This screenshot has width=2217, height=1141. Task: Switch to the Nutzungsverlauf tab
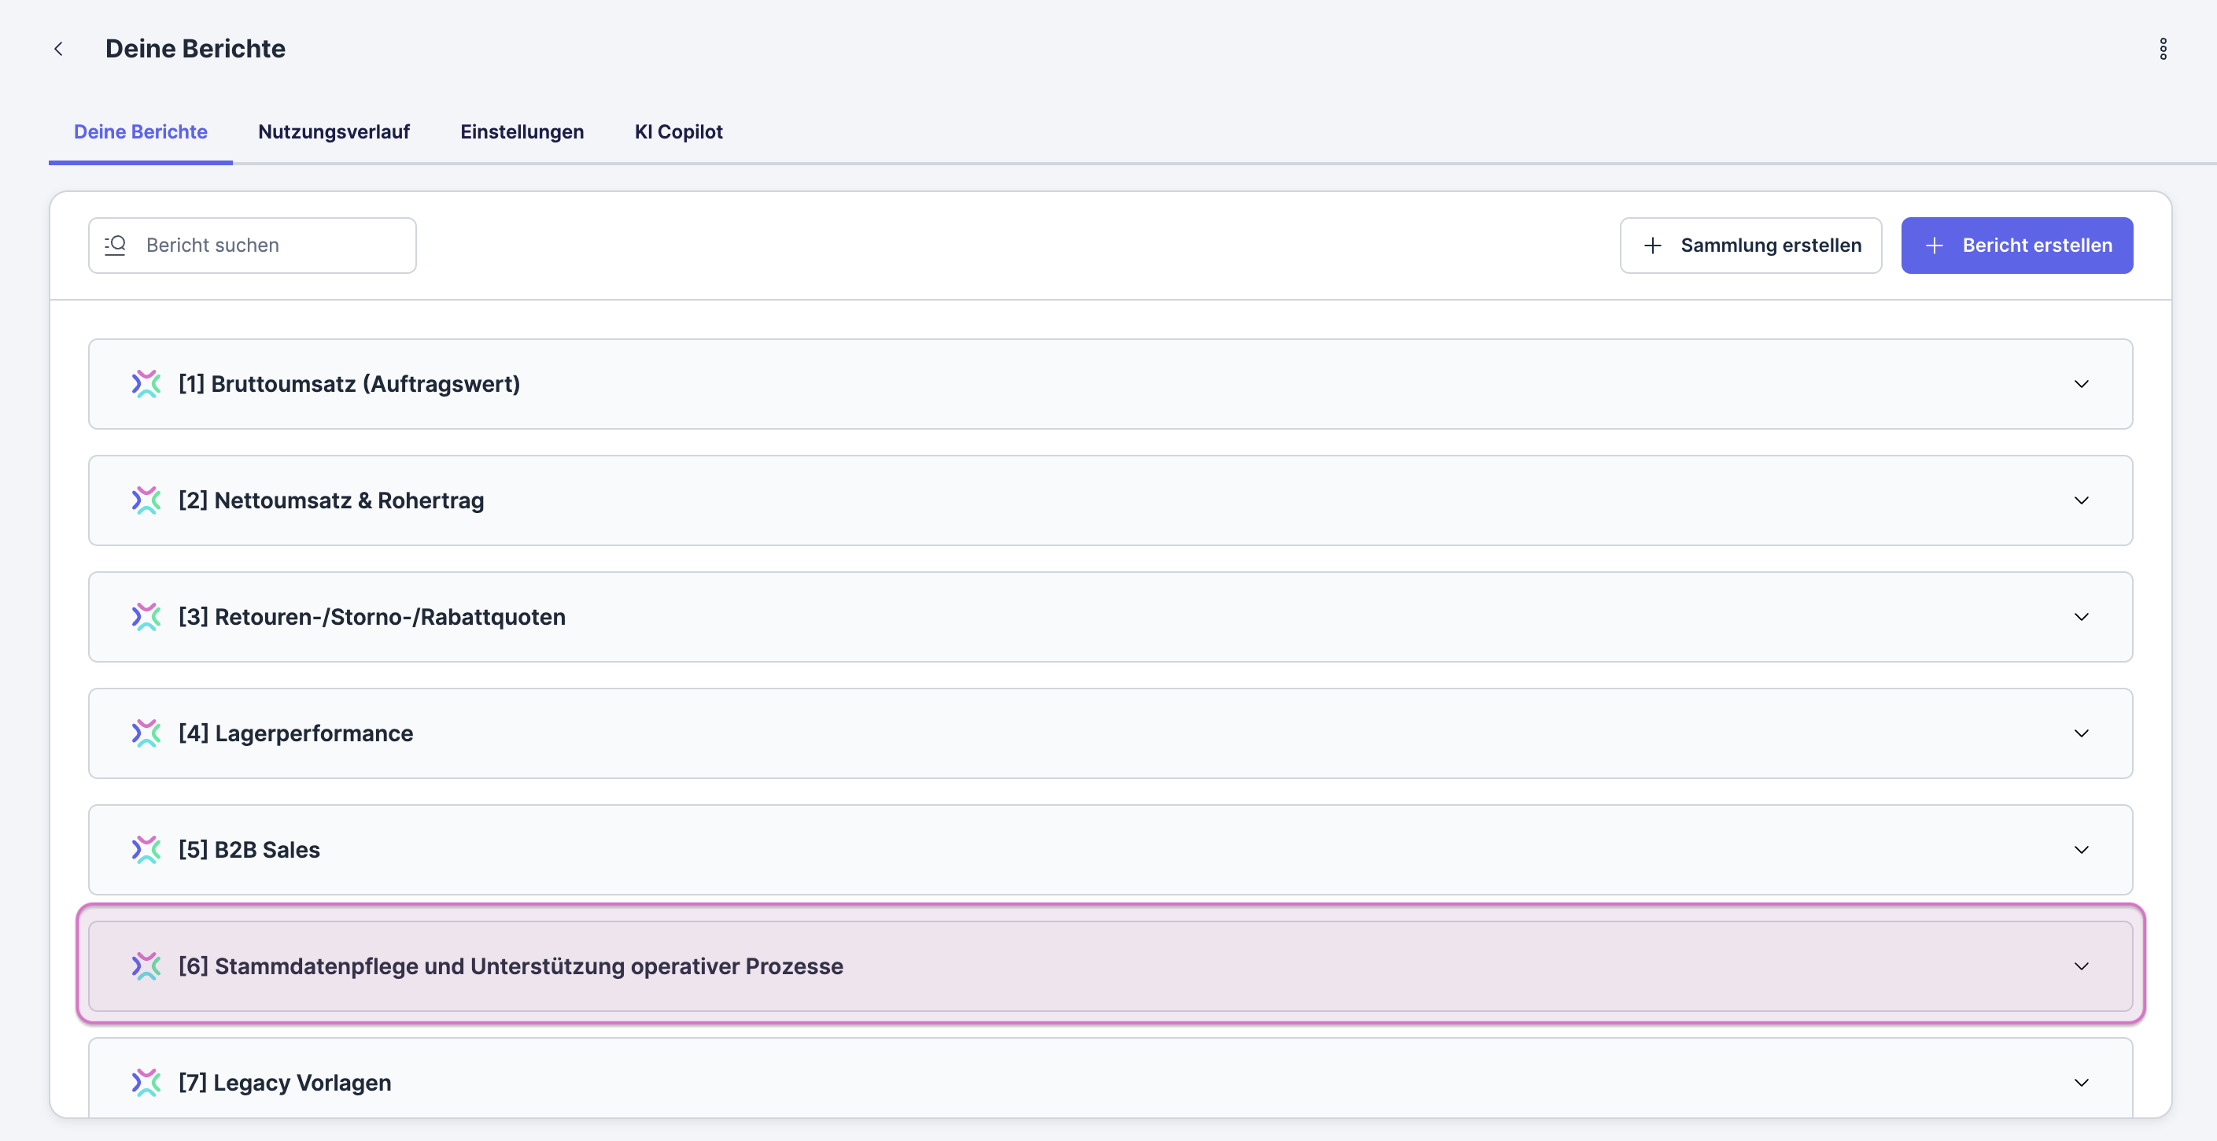click(x=334, y=131)
